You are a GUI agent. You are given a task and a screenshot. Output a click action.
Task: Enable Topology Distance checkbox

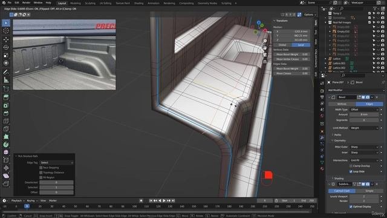coord(41,173)
